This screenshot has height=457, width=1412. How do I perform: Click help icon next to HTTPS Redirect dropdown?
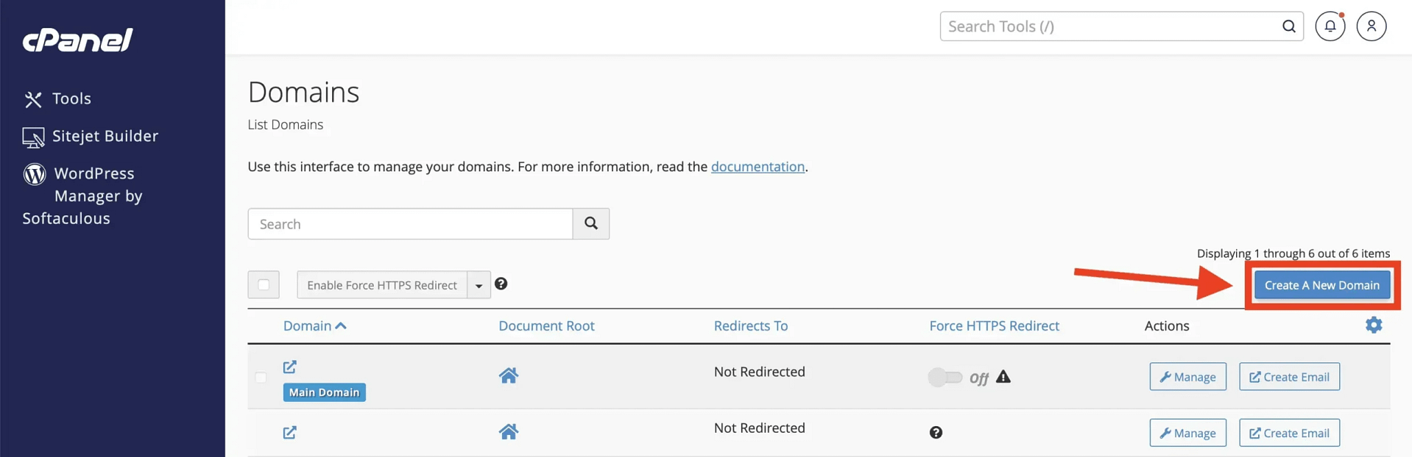501,284
